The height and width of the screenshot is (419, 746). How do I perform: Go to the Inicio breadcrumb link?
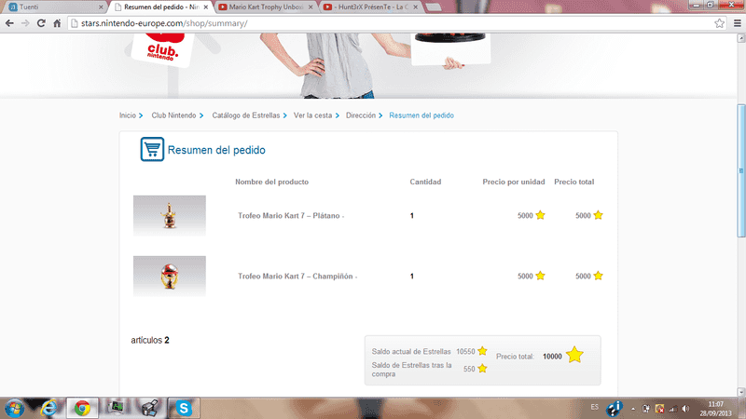point(128,115)
